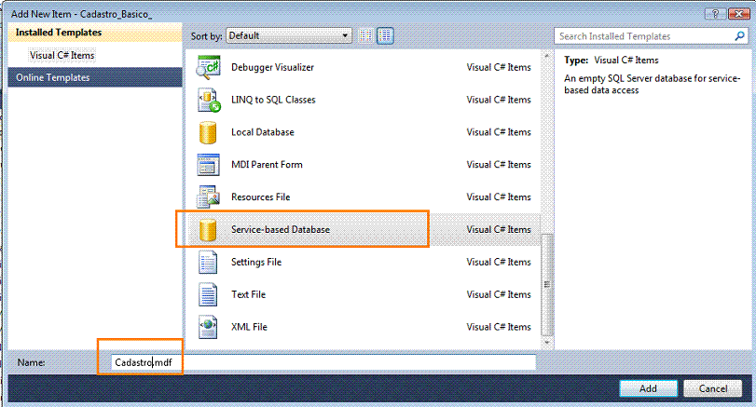Click the Service-based Database cylinder icon
This screenshot has width=756, height=407.
(x=208, y=230)
